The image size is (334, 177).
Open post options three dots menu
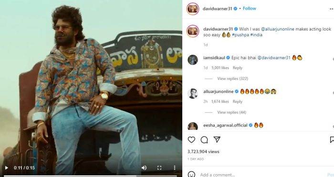pyautogui.click(x=332, y=9)
